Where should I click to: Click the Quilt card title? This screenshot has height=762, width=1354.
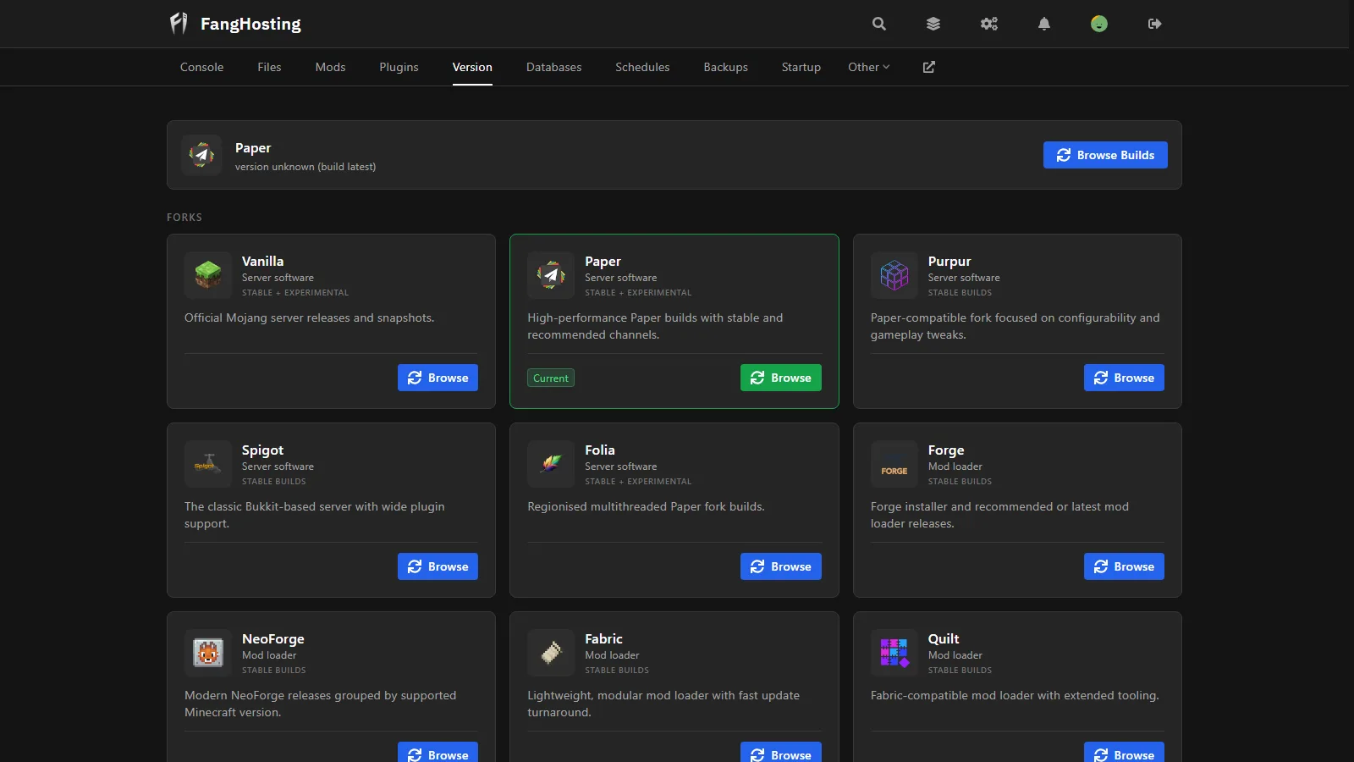944,638
